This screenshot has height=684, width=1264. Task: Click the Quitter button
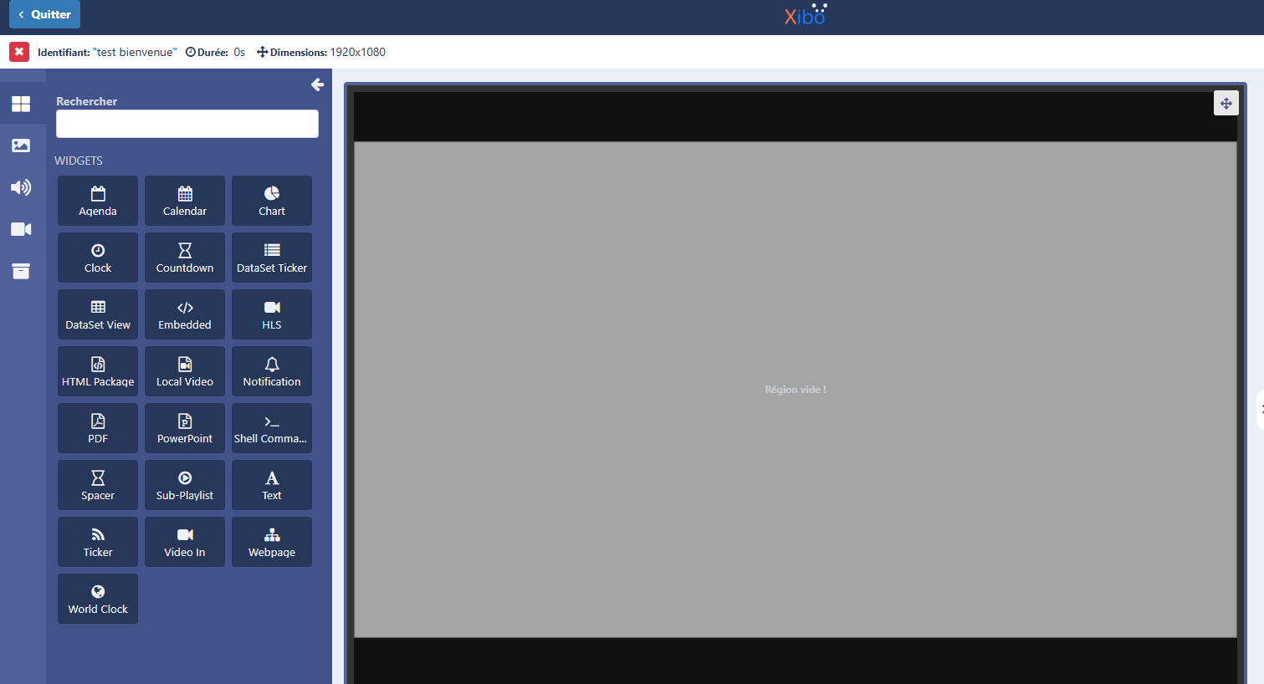44,14
